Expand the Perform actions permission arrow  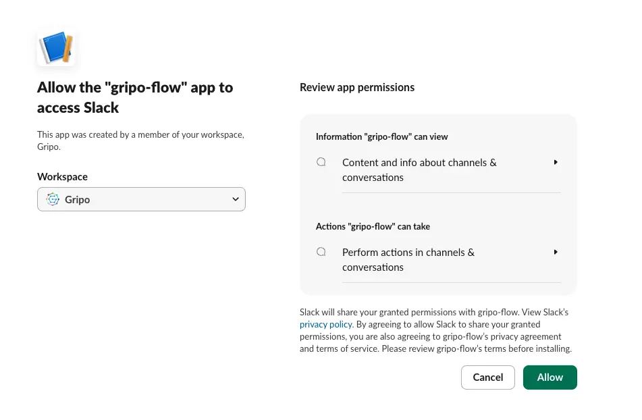556,252
